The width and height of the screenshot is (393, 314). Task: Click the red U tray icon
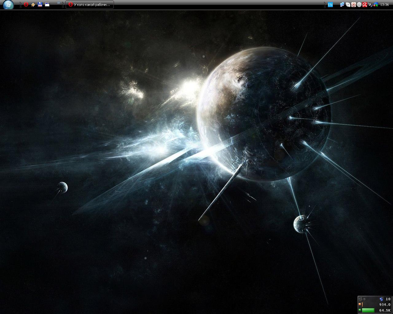(353, 5)
